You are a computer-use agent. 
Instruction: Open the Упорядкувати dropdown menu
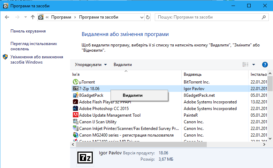91,65
